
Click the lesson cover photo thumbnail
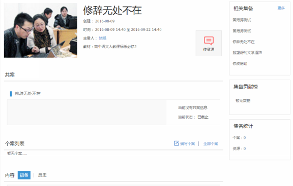pos(41,30)
